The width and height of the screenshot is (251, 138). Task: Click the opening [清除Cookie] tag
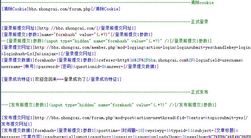click(x=15, y=9)
